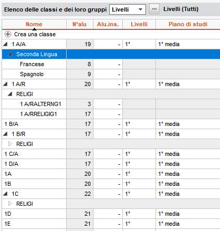
Task: Expand RELIGI group under 1 B/R
Action: point(10,144)
